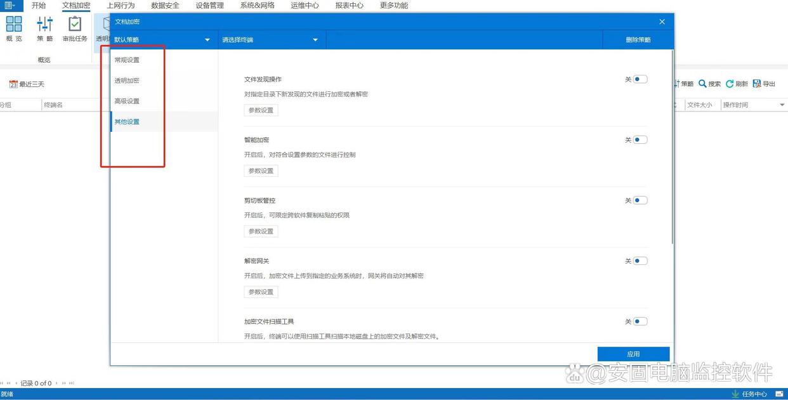Switch to the 数据安全 menu tab

point(165,6)
